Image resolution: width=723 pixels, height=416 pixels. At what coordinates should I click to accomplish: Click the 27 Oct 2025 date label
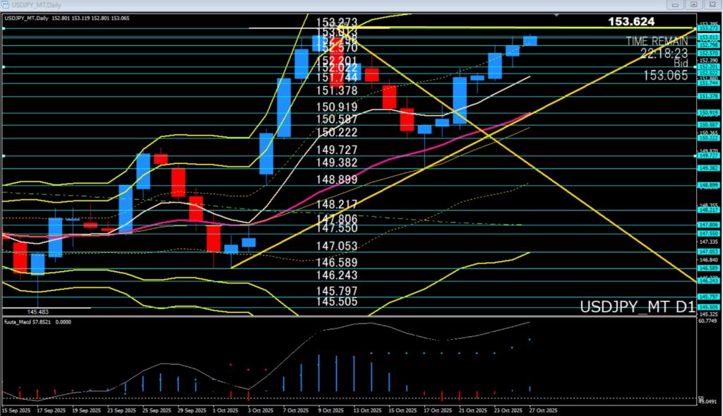(543, 410)
